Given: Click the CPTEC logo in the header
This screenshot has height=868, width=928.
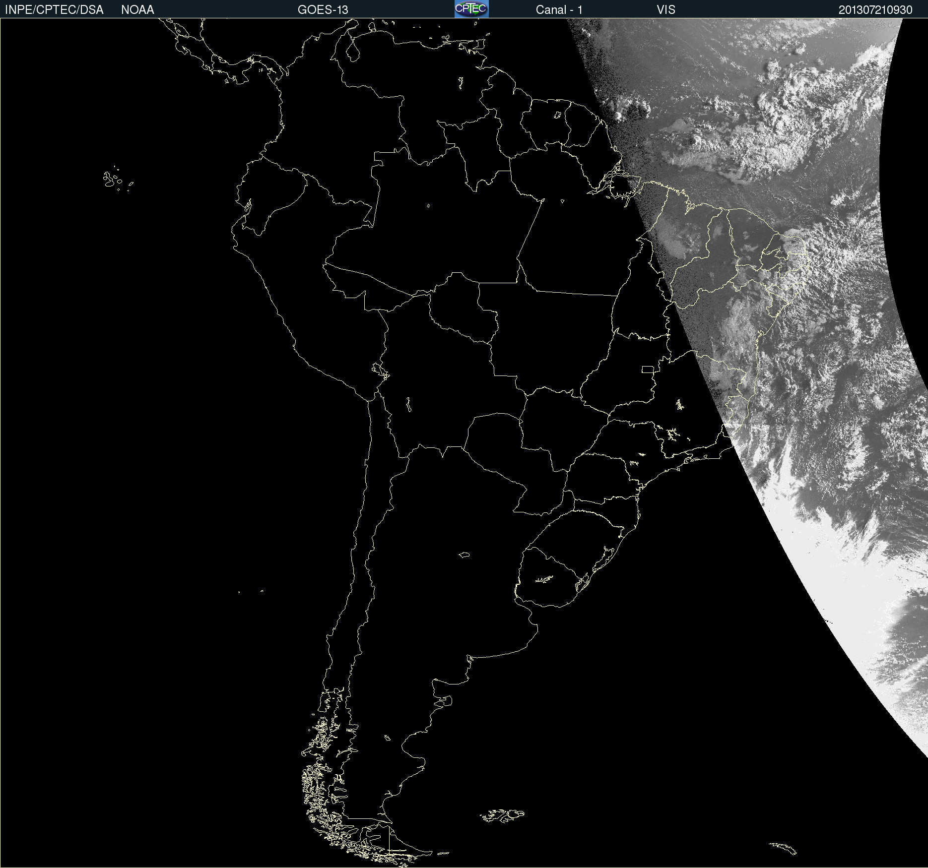Looking at the screenshot, I should 471,9.
